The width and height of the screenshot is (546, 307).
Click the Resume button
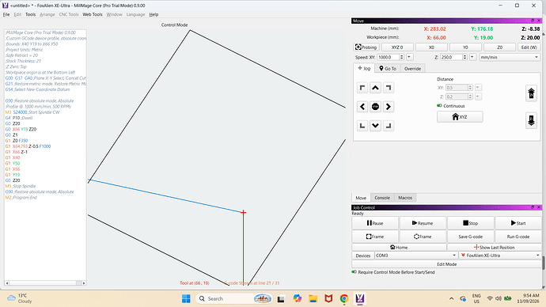[423, 223]
